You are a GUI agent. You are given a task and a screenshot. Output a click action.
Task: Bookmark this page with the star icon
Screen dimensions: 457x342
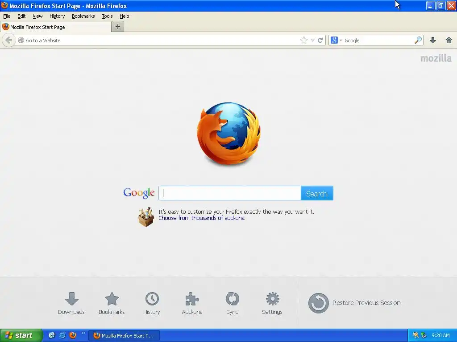[x=303, y=40]
